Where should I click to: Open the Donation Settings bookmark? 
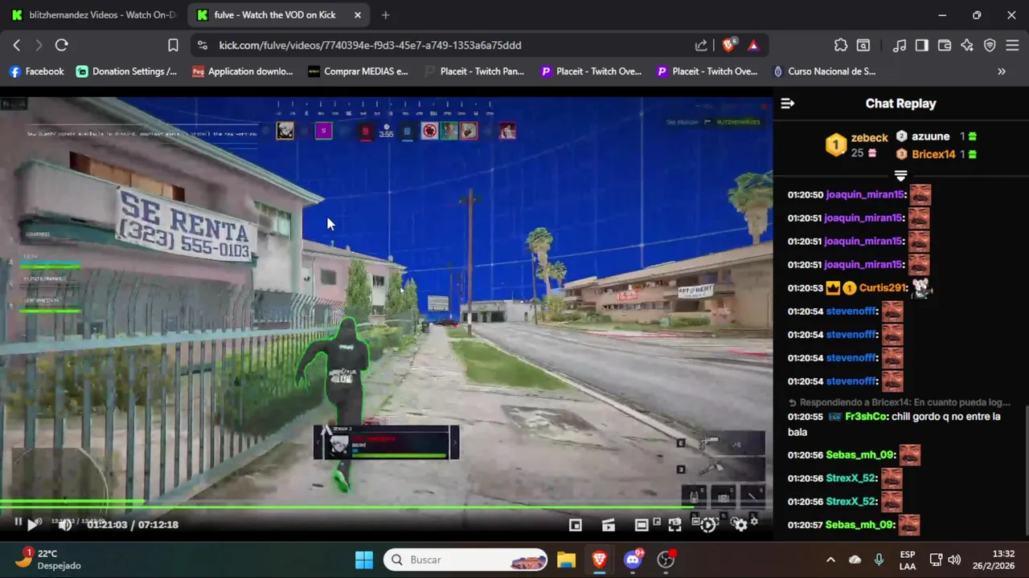[x=127, y=71]
